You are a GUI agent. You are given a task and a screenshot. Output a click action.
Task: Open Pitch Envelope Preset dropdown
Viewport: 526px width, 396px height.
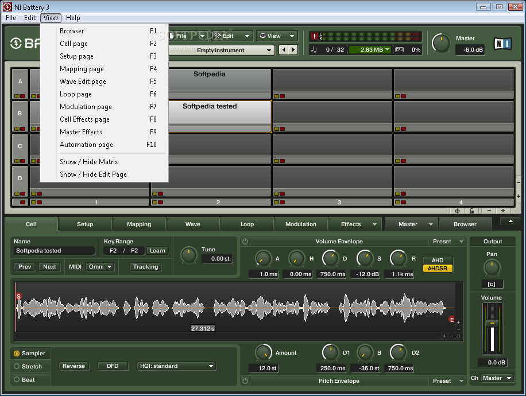pyautogui.click(x=448, y=381)
